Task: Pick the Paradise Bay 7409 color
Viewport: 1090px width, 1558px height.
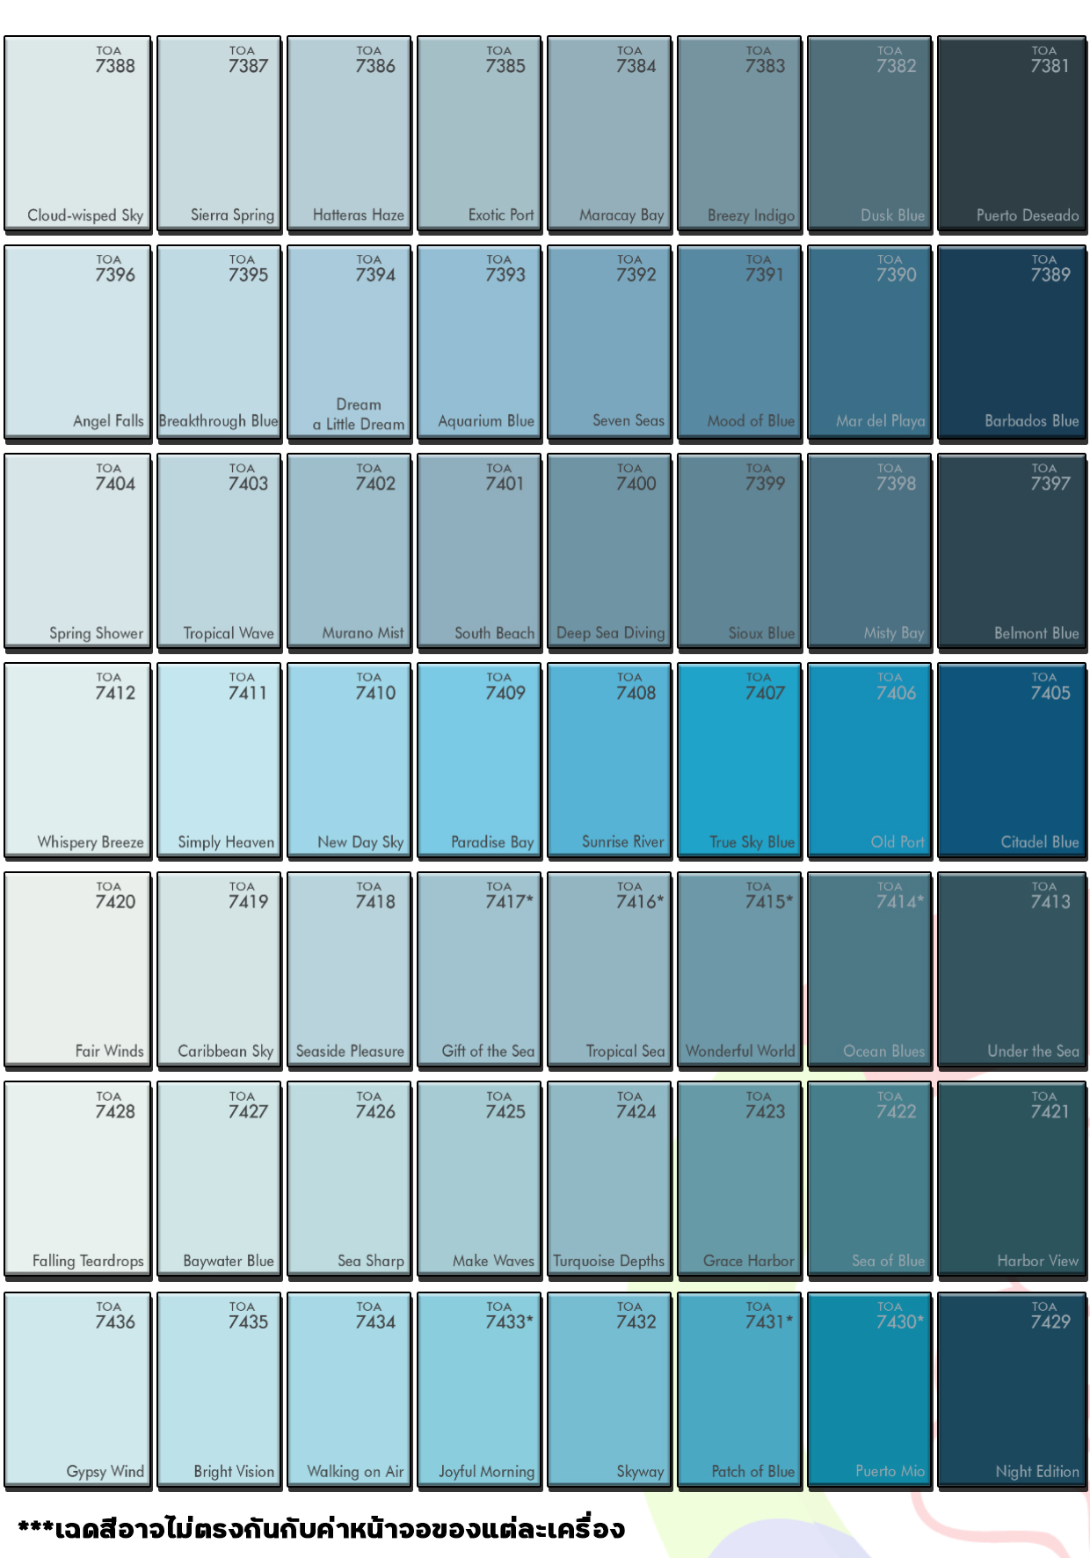Action: coord(479,761)
